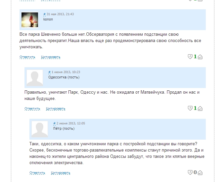Open permalink # of the 31 мая 2013 comment

45,14
